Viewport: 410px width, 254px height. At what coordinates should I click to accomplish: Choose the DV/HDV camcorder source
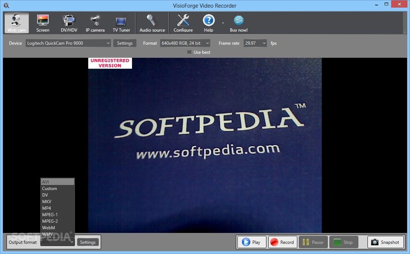tap(69, 23)
